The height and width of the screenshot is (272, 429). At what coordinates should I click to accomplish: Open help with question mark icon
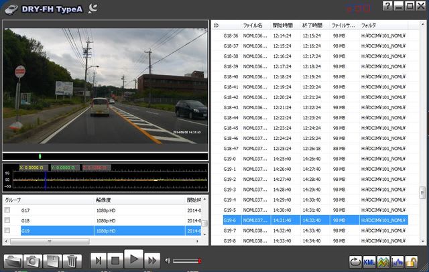[387, 6]
